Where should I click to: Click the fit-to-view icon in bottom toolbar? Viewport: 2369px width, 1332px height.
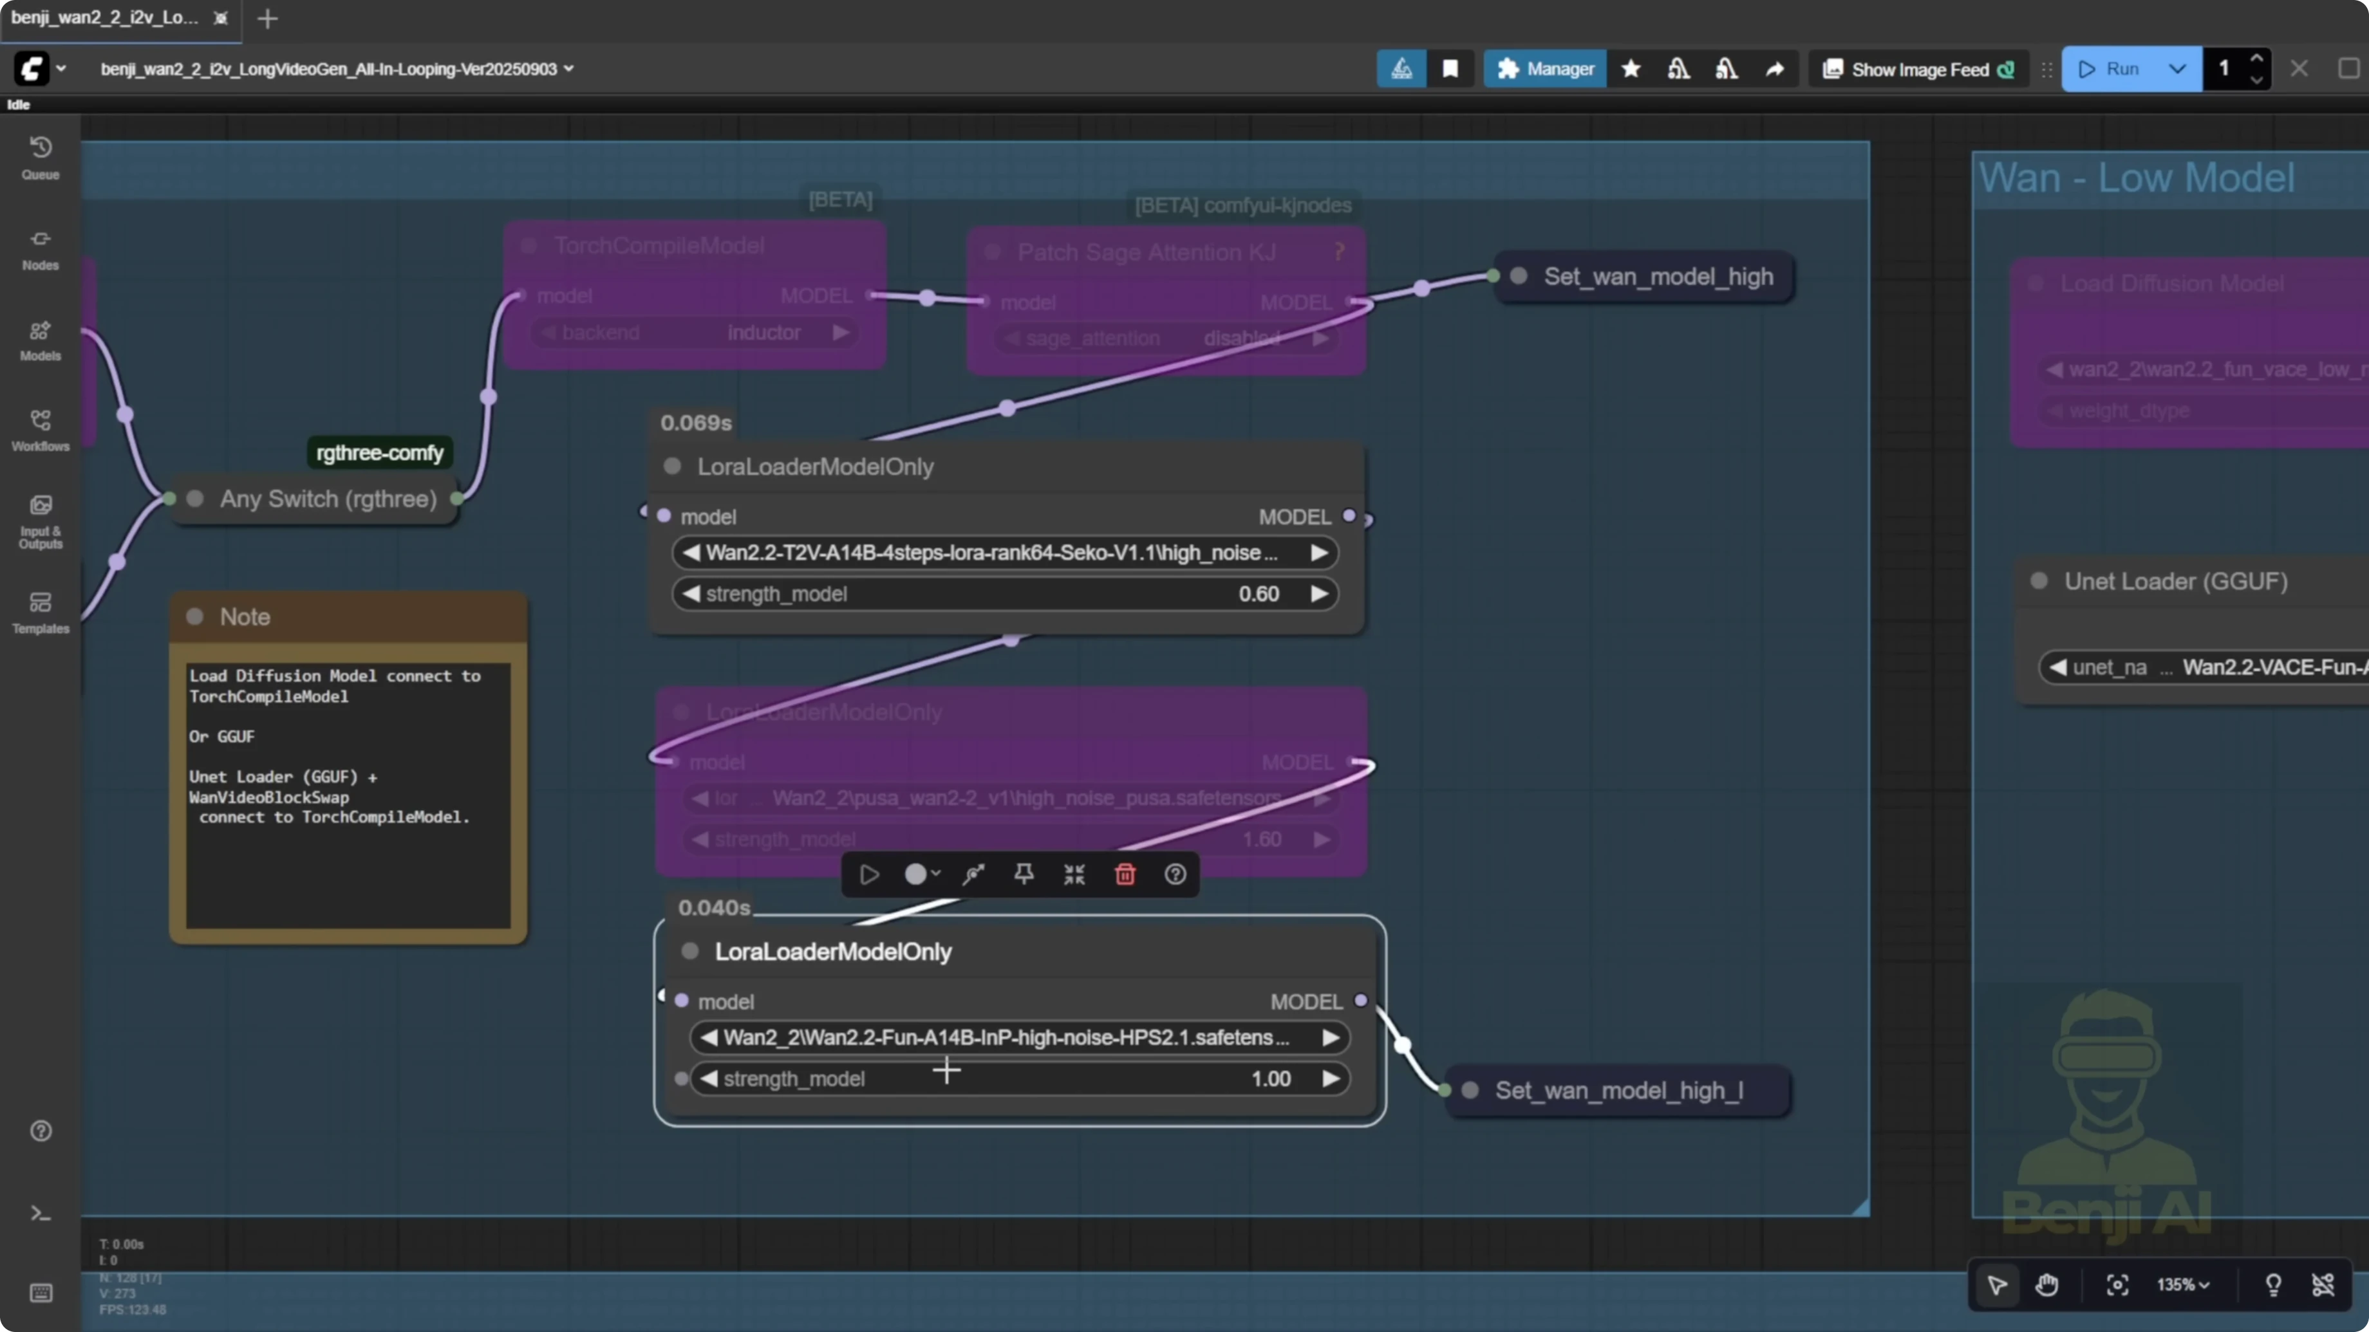point(2117,1284)
